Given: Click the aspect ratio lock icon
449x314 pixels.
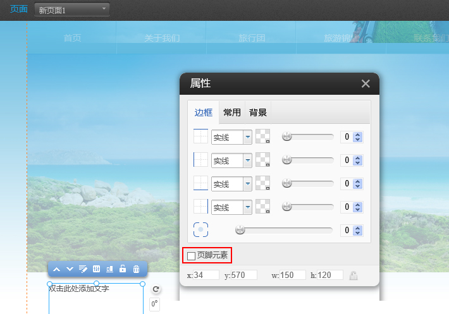Looking at the screenshot, I should 354,275.
